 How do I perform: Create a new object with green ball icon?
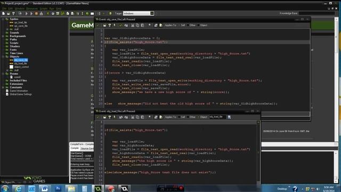pos(87,13)
